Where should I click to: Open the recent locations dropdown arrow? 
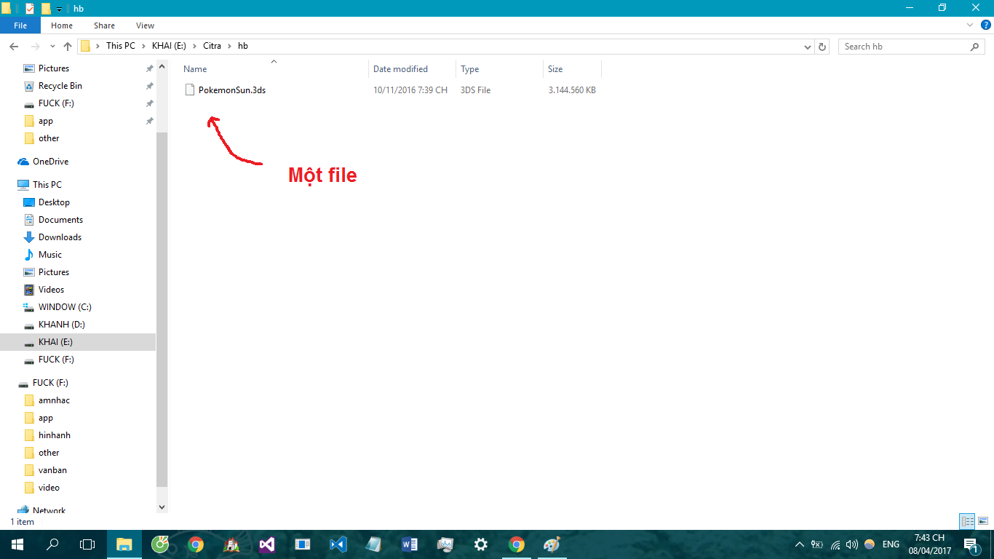coord(51,47)
